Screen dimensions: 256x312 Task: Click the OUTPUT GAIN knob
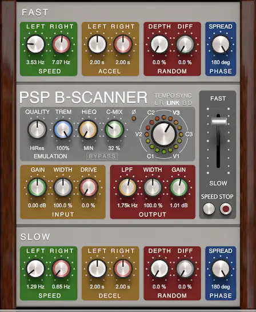point(179,187)
